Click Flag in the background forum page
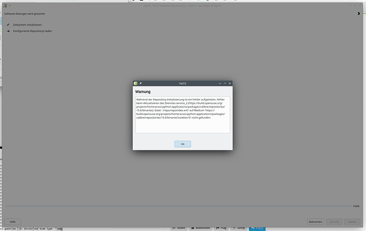 [x=221, y=228]
